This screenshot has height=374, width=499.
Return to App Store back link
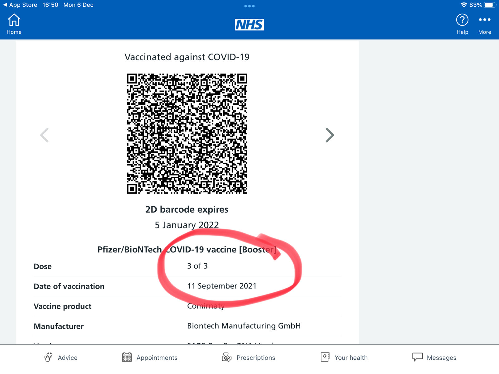tap(20, 5)
